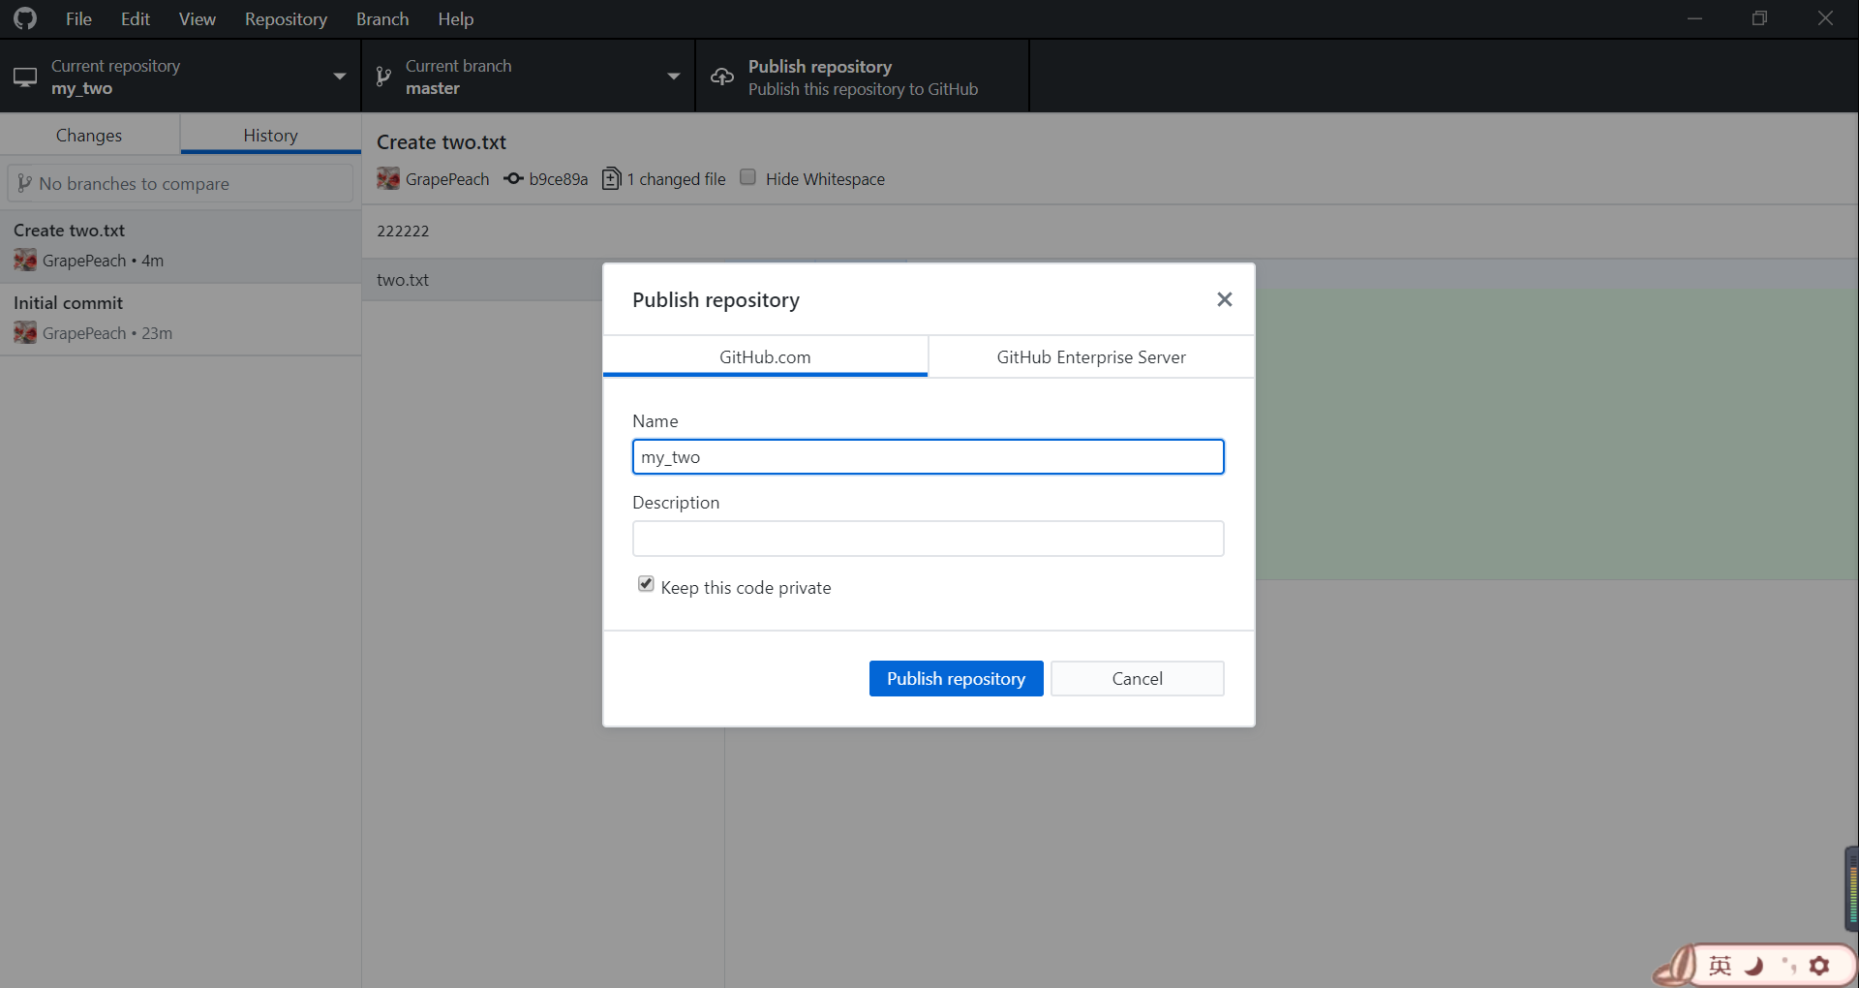Click avatar in Create two.txt commit row
The image size is (1859, 988).
point(25,260)
